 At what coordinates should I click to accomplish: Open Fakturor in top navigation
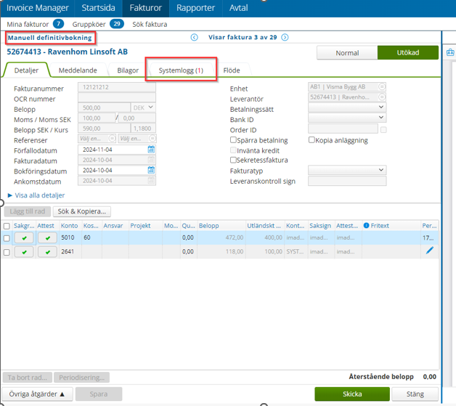pyautogui.click(x=145, y=8)
